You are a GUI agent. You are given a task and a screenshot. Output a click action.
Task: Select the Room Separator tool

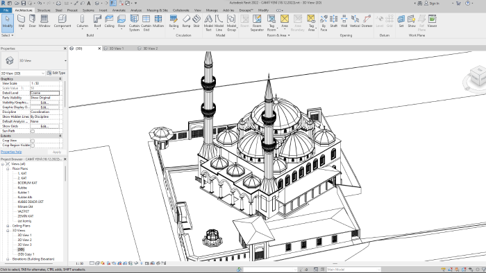pos(257,23)
